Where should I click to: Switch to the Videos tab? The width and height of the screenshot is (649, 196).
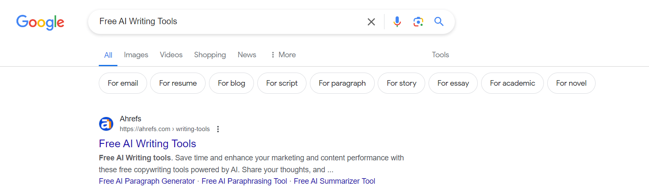171,55
